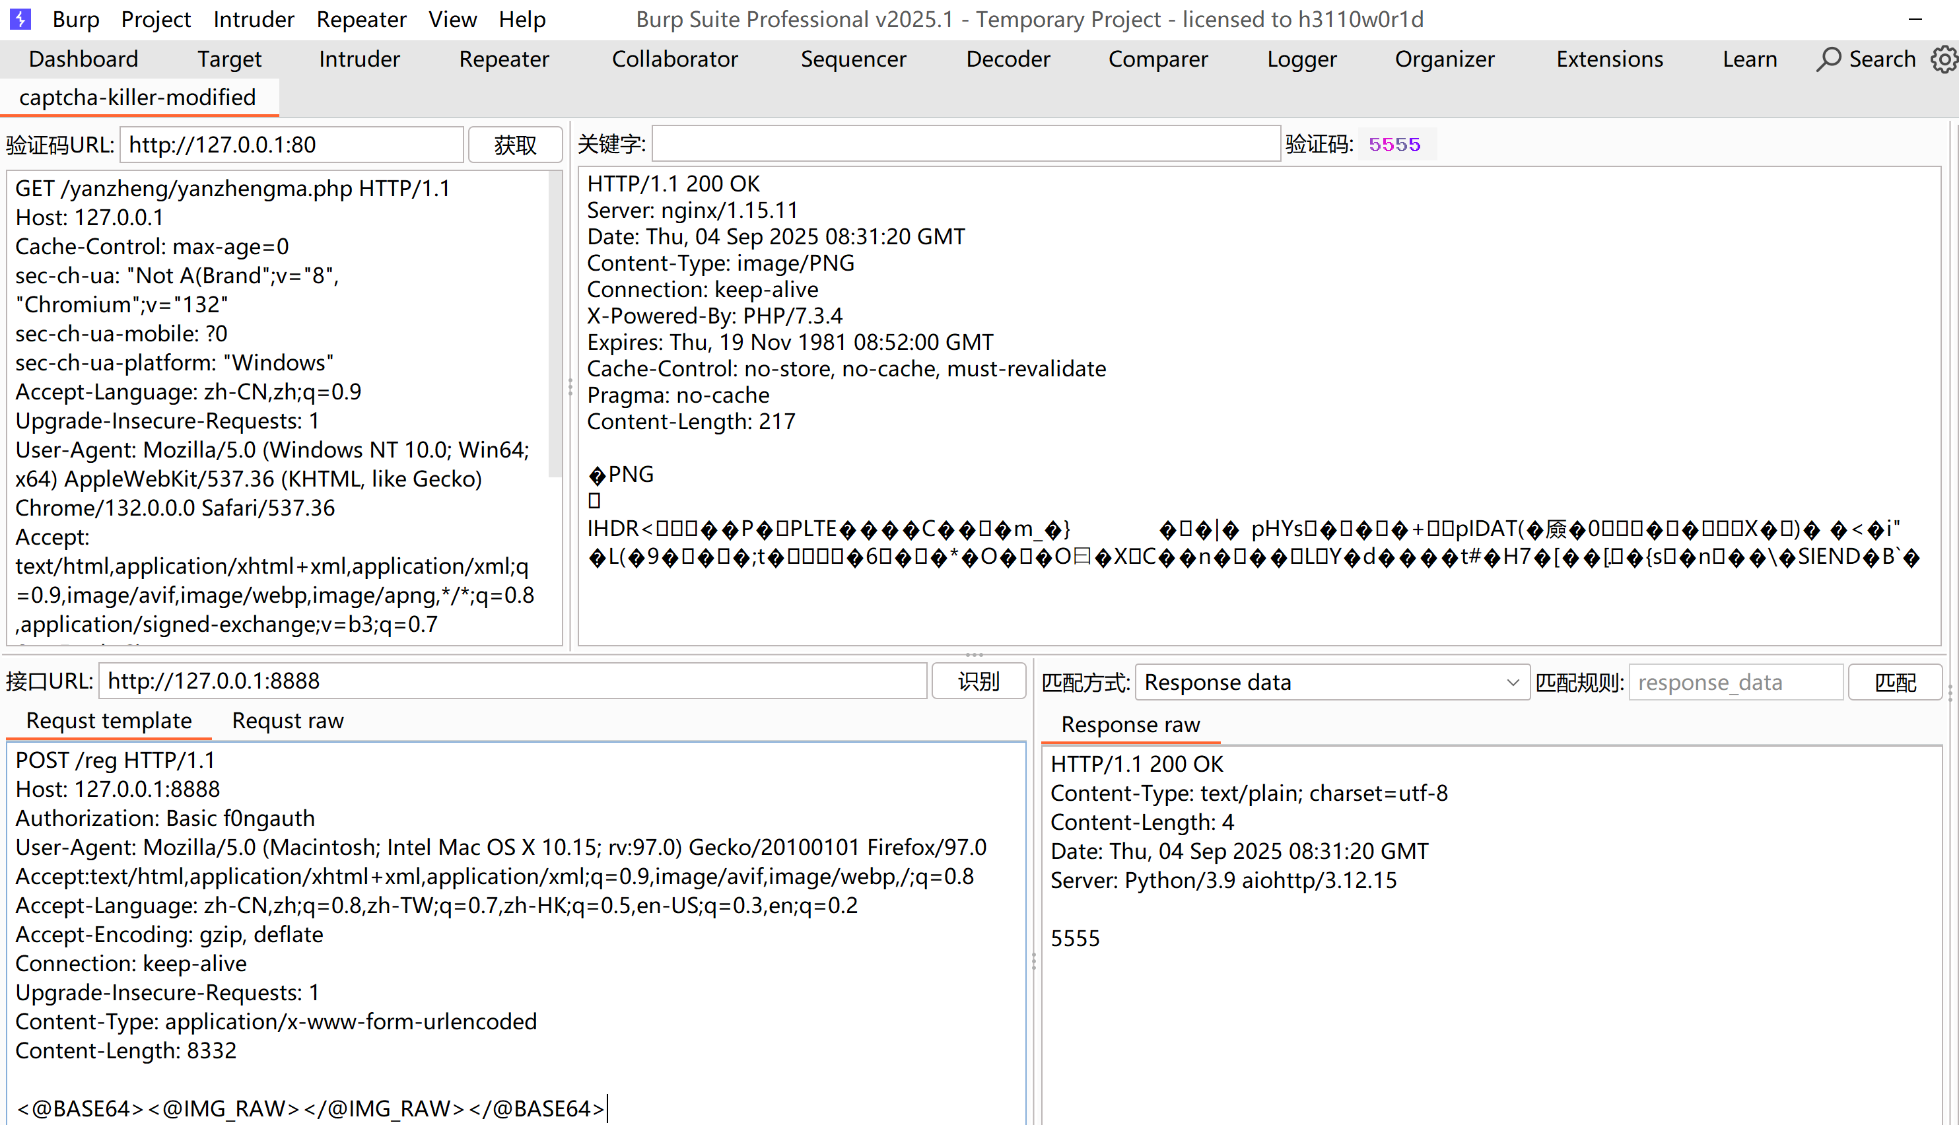Click the Content-Type: text/plain; charset=utf-8 line

click(1249, 794)
